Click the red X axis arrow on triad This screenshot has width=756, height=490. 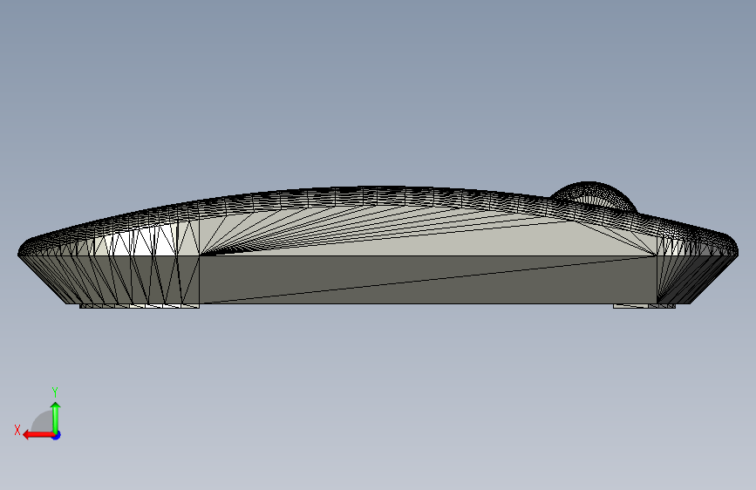tap(38, 435)
